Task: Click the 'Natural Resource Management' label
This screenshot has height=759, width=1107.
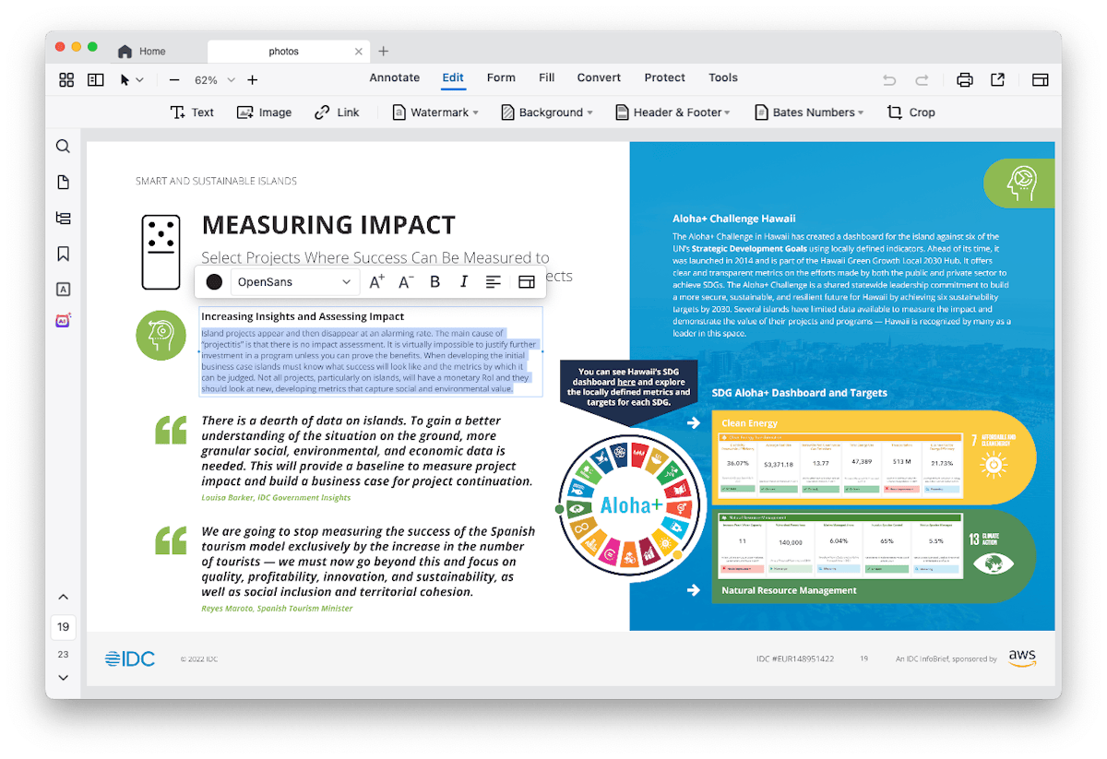Action: point(789,590)
